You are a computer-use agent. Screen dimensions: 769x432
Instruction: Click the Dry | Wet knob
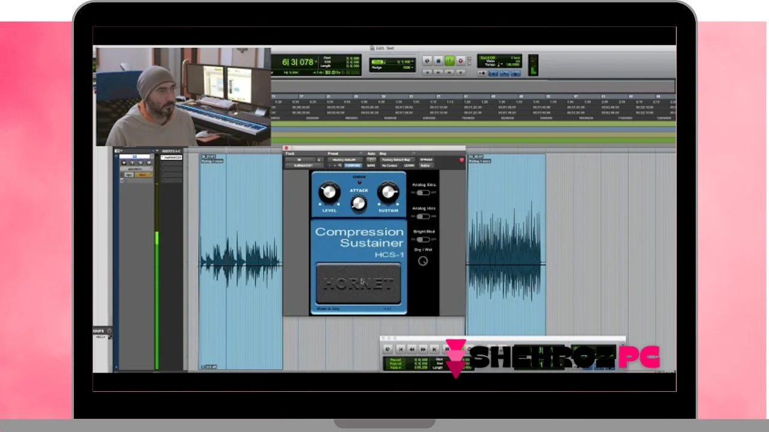coord(423,261)
